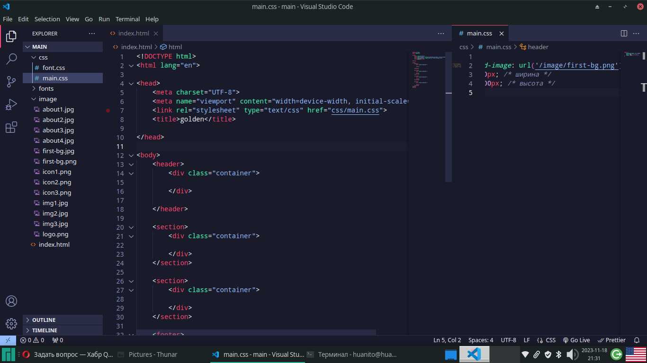The width and height of the screenshot is (647, 363).
Task: Split the right editor
Action: click(624, 34)
